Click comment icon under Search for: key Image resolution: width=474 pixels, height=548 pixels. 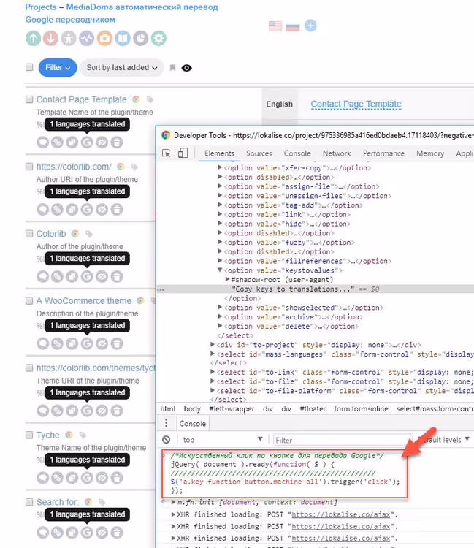coord(42,532)
